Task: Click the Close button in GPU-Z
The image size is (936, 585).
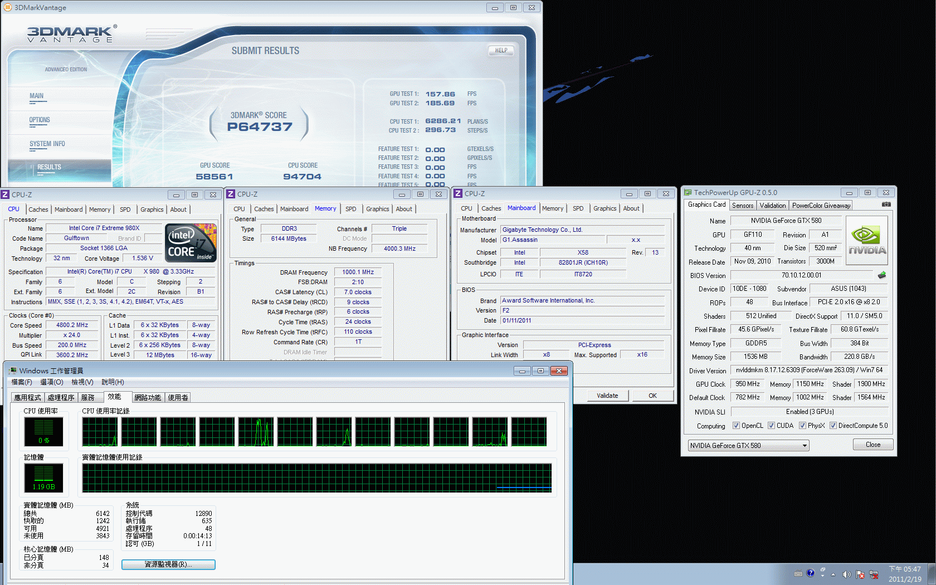Action: click(873, 445)
